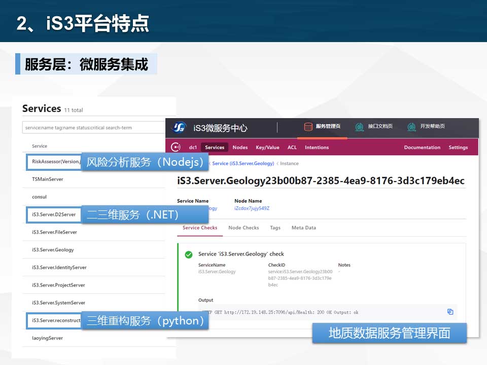
Task: Click the Consul logo icon in crimson navbar
Action: 176,147
